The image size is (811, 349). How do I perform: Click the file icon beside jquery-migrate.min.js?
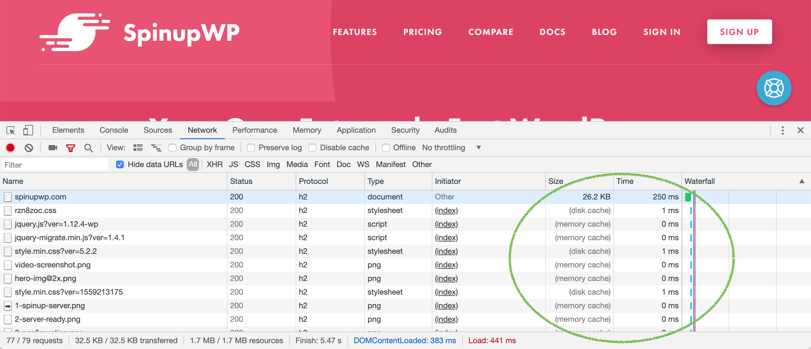pyautogui.click(x=8, y=238)
